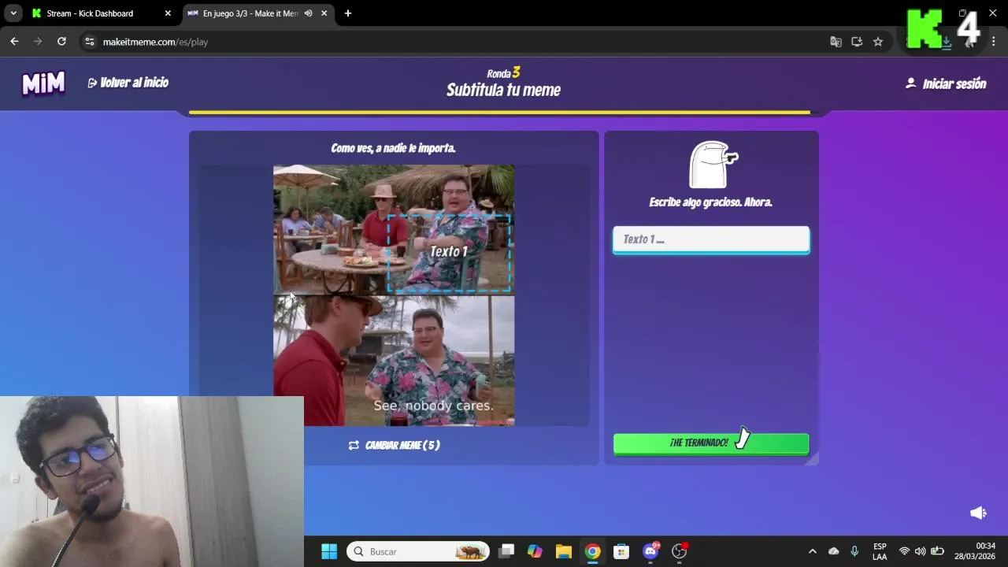Show hidden system tray icons
Image resolution: width=1008 pixels, height=567 pixels.
click(813, 551)
